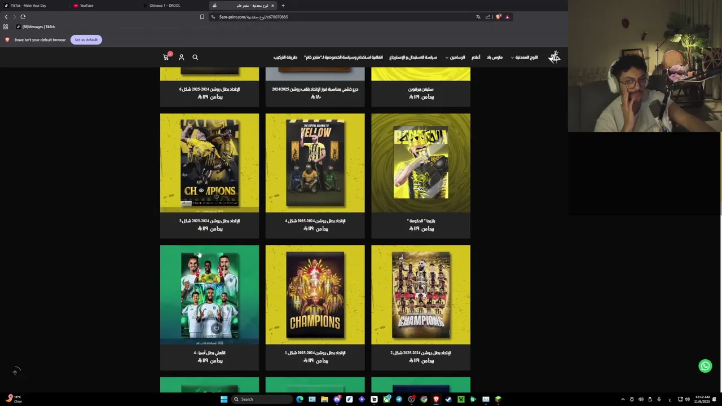Click the translate page icon
722x406 pixels.
[x=478, y=17]
